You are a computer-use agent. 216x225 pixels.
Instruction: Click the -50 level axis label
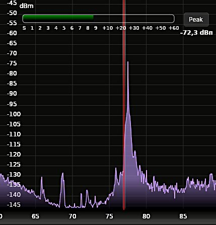click(x=12, y=13)
